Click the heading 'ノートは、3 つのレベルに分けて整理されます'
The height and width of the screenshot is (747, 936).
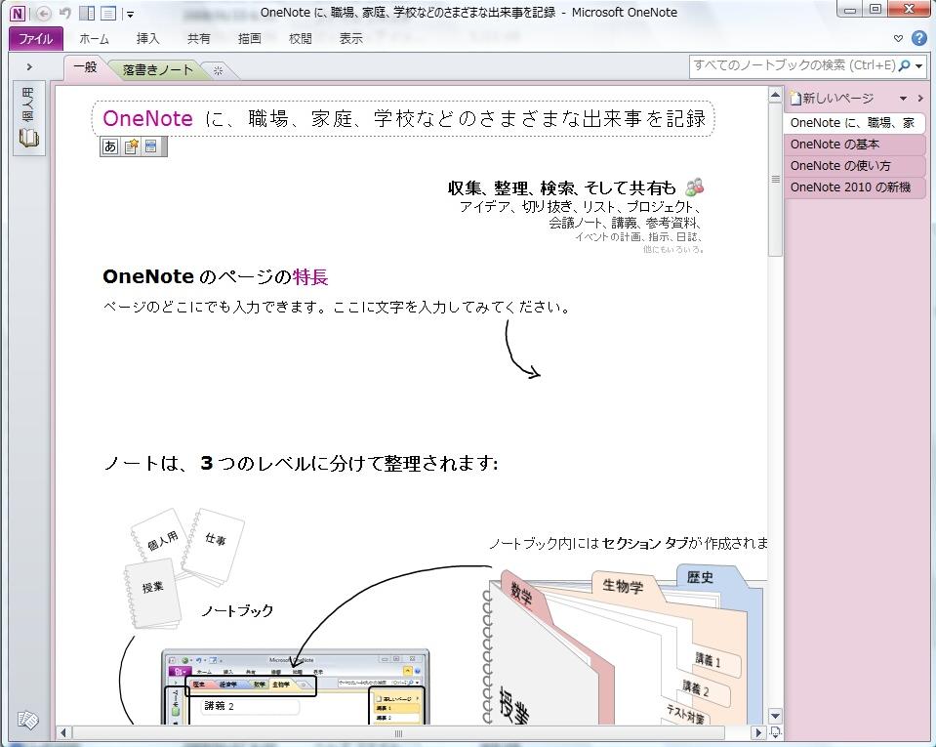tap(301, 463)
